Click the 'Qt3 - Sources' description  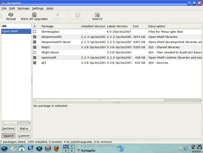point(158,63)
